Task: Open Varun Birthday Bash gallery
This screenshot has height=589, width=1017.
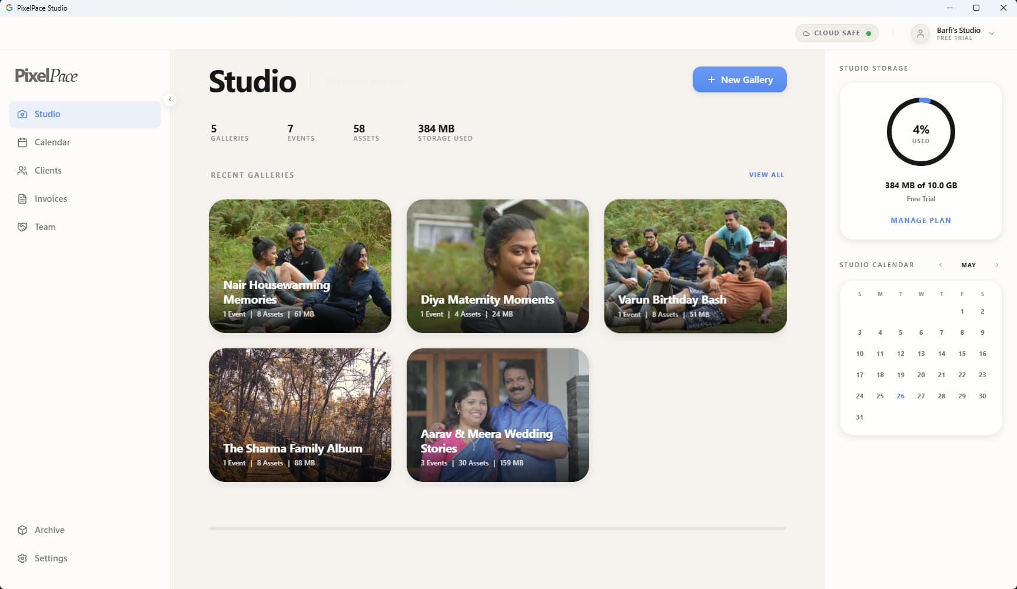Action: coord(695,266)
